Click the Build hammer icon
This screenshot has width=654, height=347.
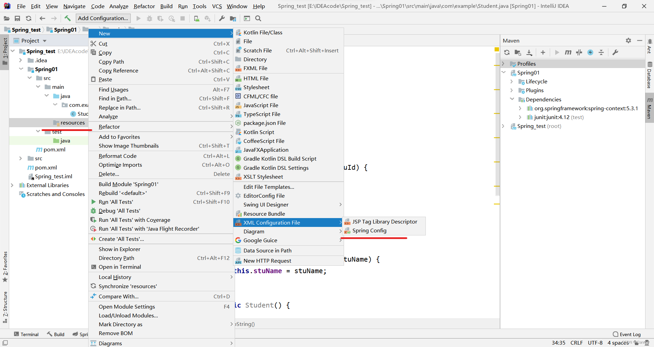[67, 18]
